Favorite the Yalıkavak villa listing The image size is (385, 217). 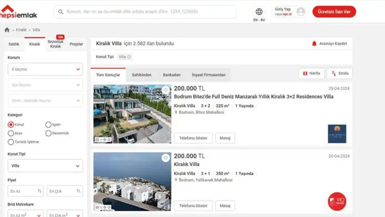coord(166,158)
